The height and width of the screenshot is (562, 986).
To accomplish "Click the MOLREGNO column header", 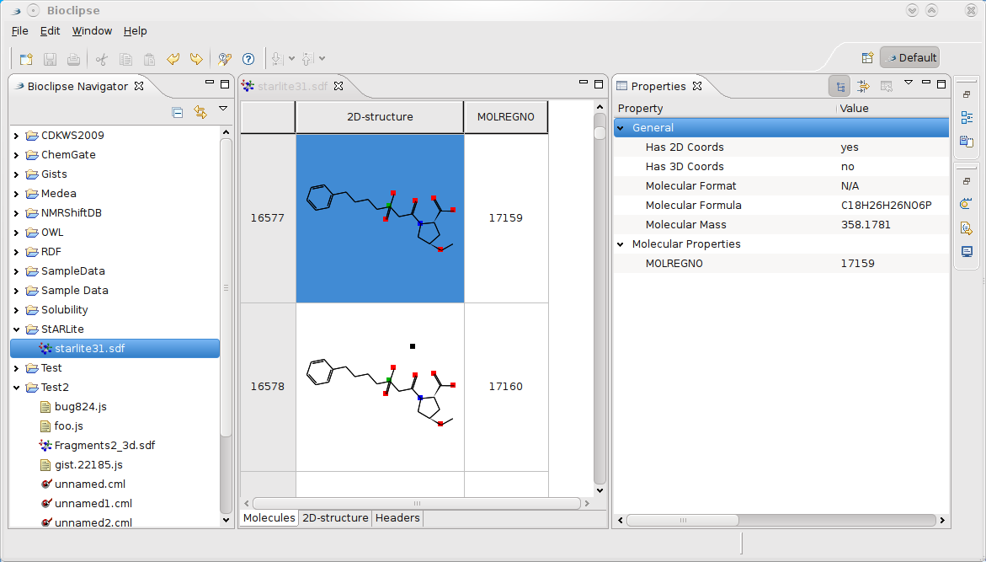I will click(505, 118).
